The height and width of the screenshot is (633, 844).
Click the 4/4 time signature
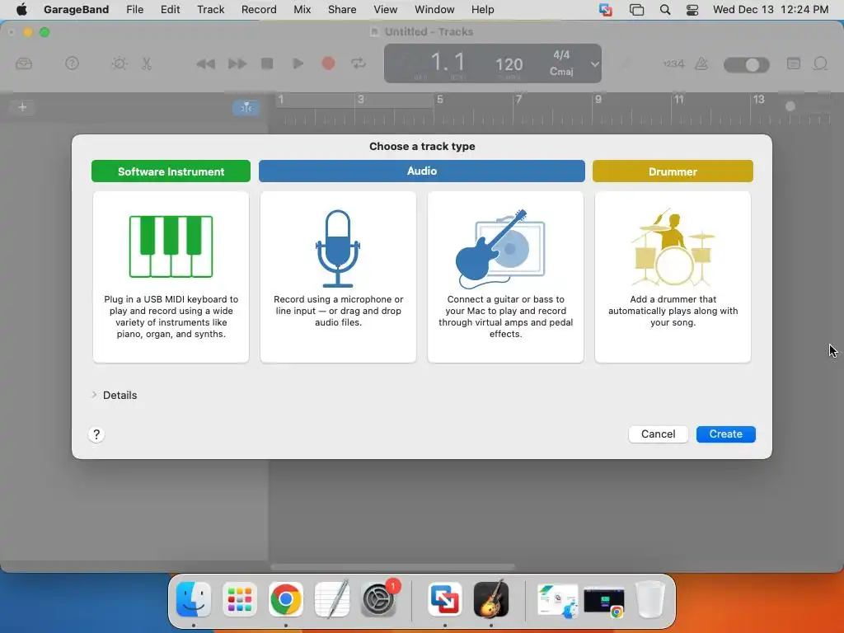pyautogui.click(x=560, y=55)
